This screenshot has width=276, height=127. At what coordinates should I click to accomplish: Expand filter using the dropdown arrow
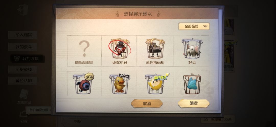pos(205,27)
